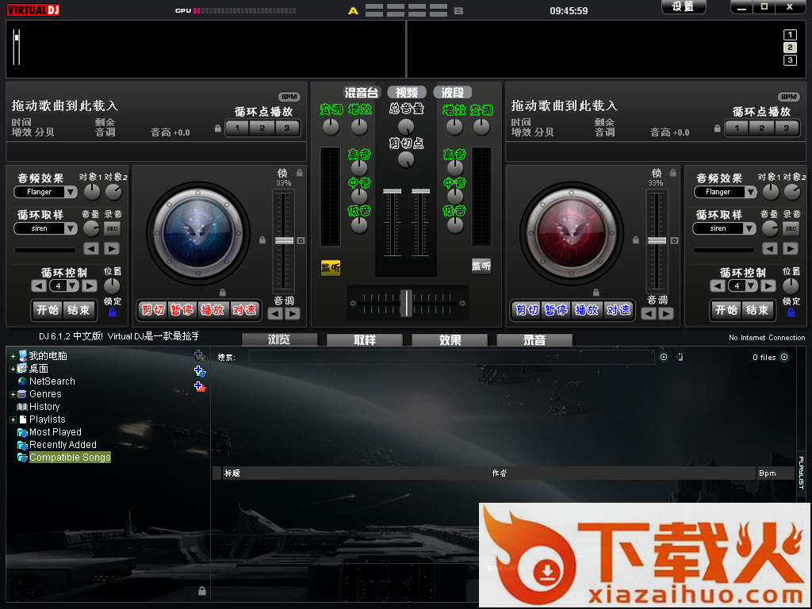Click the 总音量 master volume knob

406,126
